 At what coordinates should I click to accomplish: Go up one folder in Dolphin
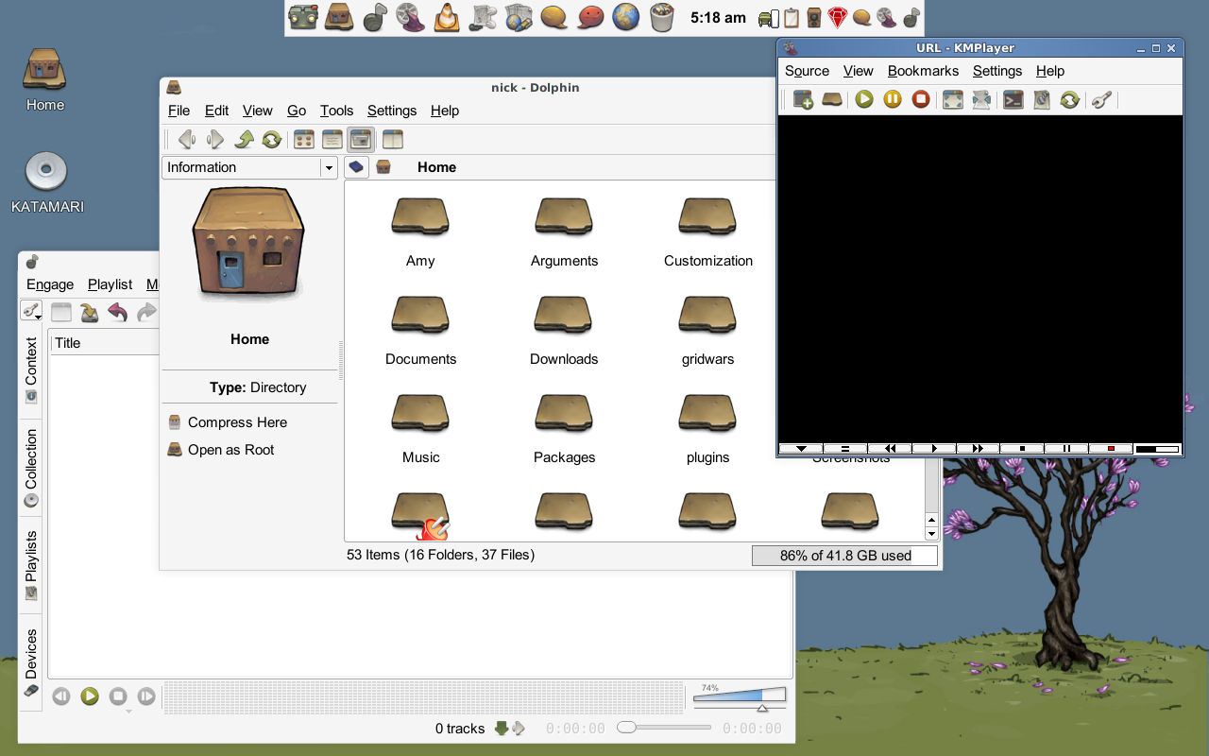point(244,140)
